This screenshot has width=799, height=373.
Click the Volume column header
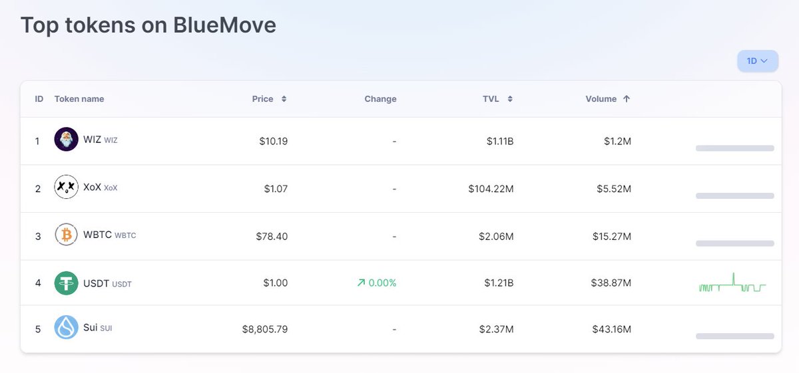601,99
